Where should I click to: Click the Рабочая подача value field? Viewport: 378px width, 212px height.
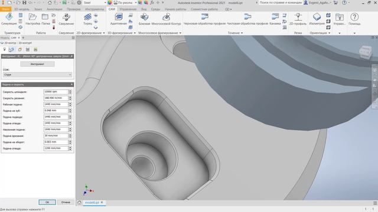pos(56,104)
